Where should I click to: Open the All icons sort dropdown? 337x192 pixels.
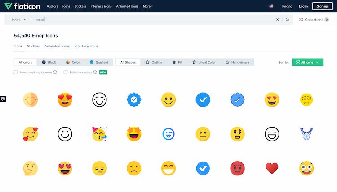[307, 62]
